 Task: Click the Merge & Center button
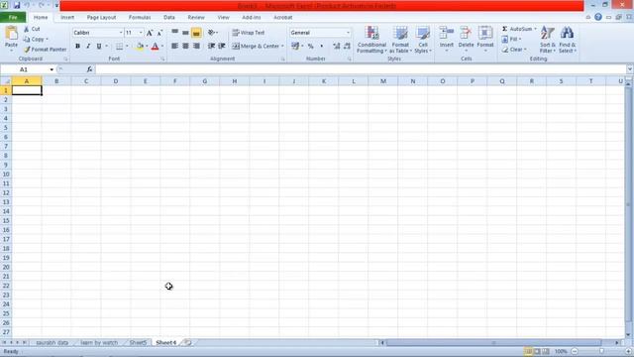[256, 47]
